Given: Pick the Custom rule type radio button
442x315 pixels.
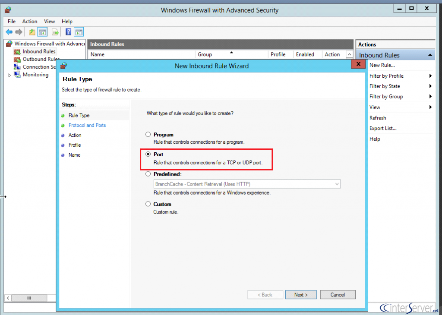Looking at the screenshot, I should (148, 204).
